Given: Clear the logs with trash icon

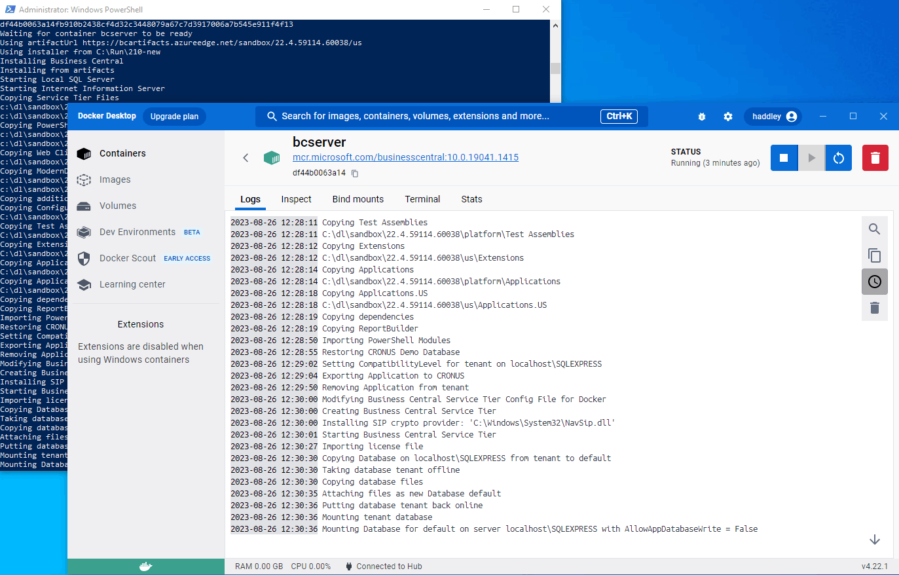Looking at the screenshot, I should 874,308.
